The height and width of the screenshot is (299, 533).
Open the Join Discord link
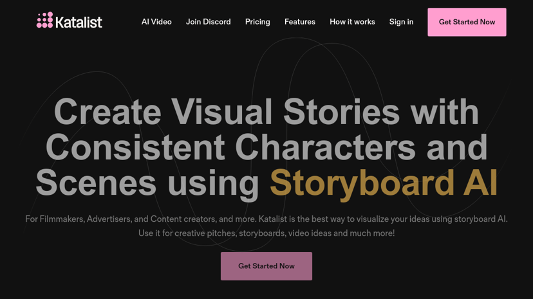click(209, 22)
